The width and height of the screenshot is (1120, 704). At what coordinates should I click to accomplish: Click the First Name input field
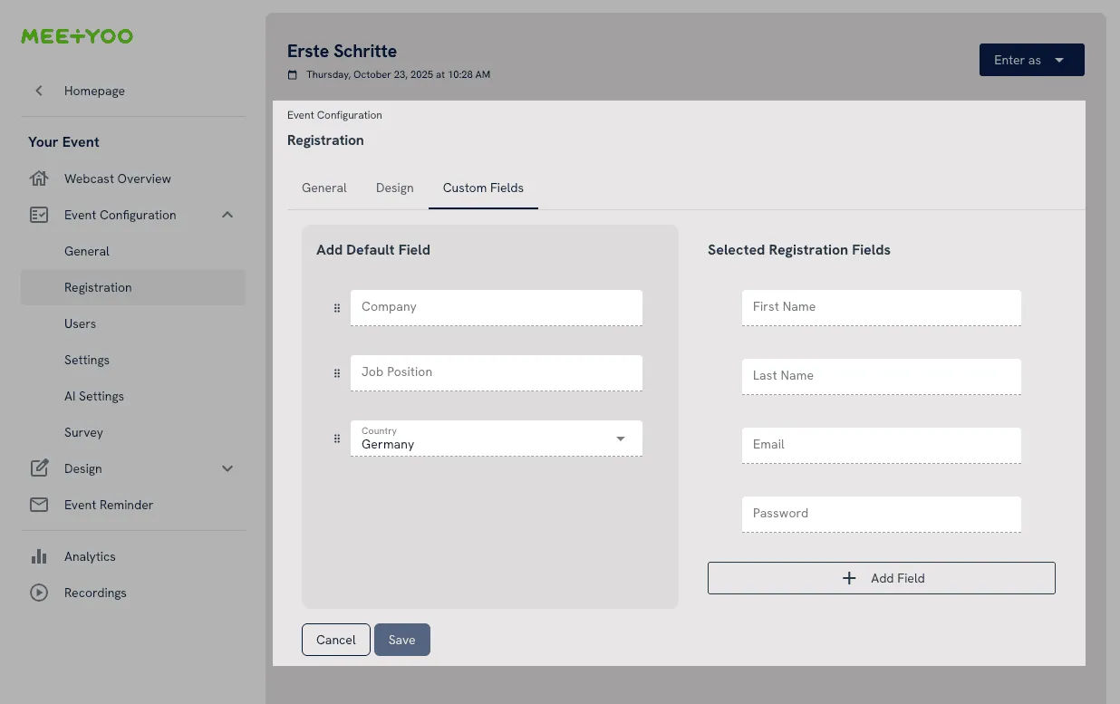point(881,308)
